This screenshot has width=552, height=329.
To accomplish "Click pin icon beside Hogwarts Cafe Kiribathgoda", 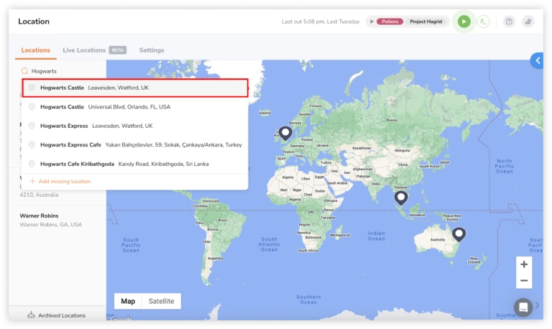I will point(32,164).
